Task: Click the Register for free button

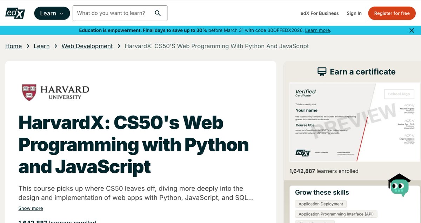Action: tap(392, 13)
